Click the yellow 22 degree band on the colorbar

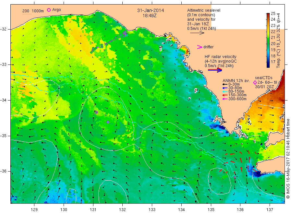268,32
